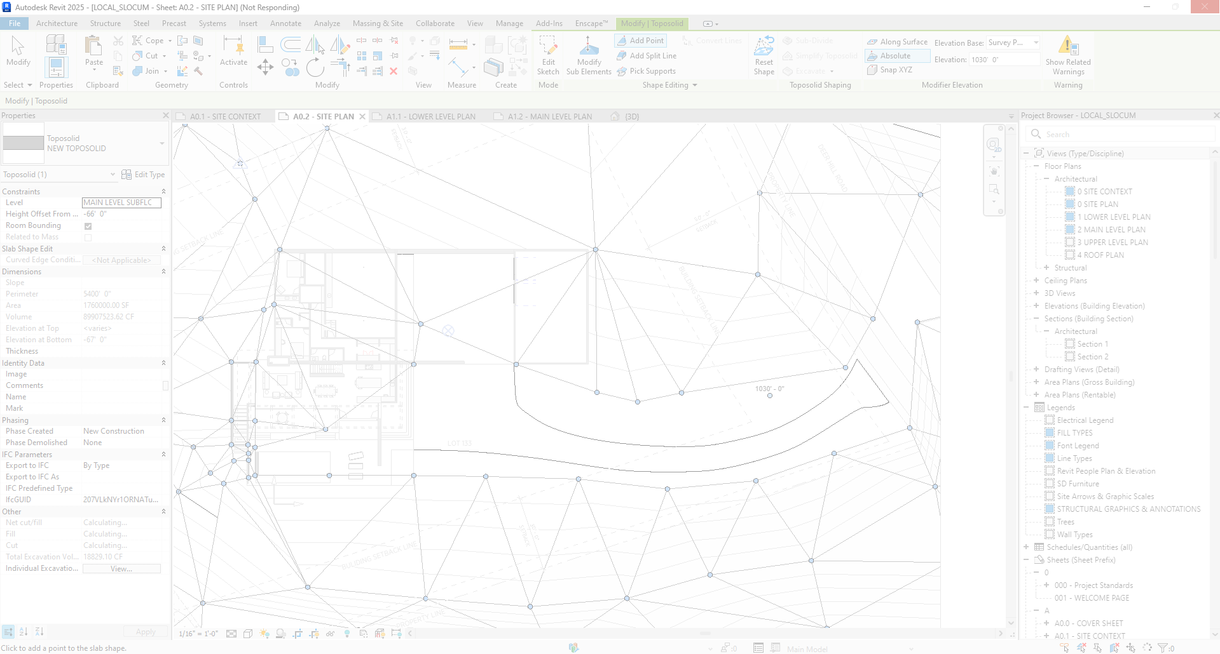Open the Elevation Base dropdown
This screenshot has height=654, width=1220.
coord(1036,43)
